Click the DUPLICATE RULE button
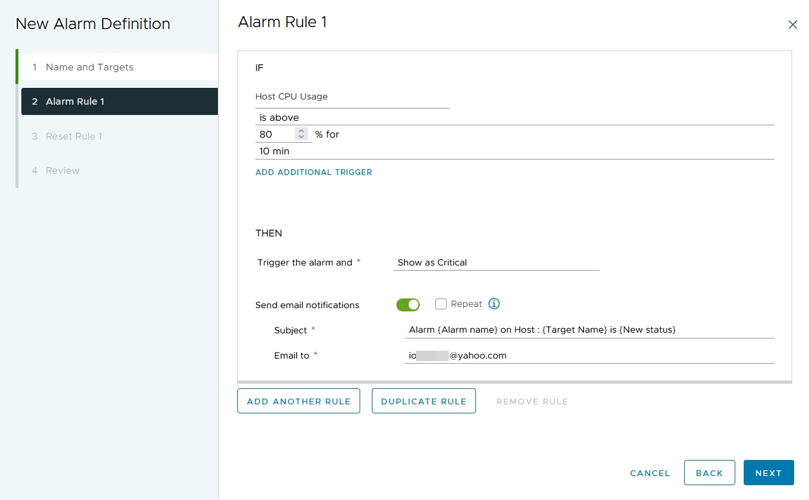This screenshot has height=500, width=809. [x=424, y=401]
